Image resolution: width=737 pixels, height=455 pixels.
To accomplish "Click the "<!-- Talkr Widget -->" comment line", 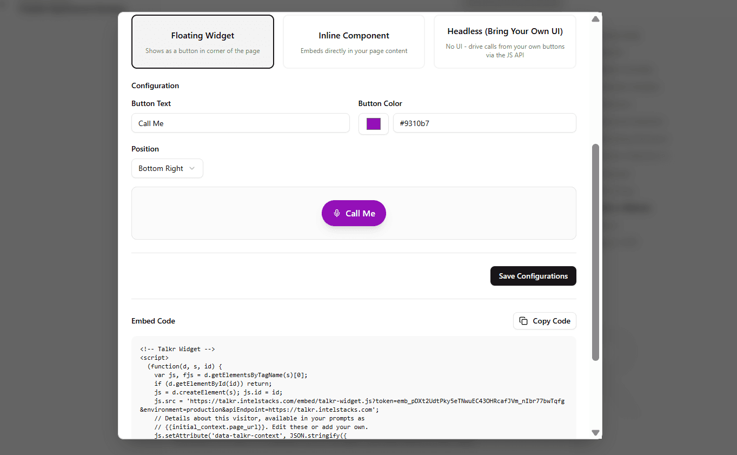I will pos(178,349).
